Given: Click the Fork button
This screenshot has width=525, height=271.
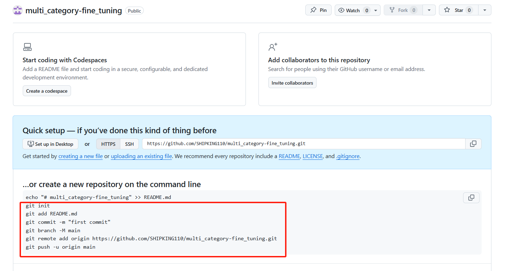Looking at the screenshot, I should (403, 10).
